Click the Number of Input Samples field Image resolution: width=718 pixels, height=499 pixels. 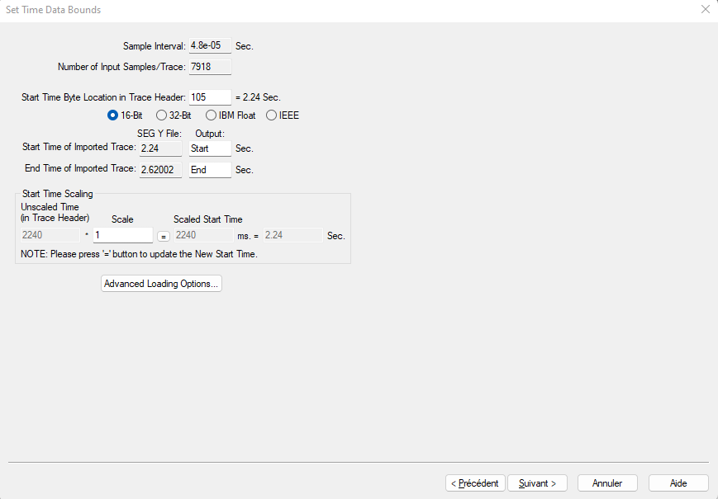210,67
